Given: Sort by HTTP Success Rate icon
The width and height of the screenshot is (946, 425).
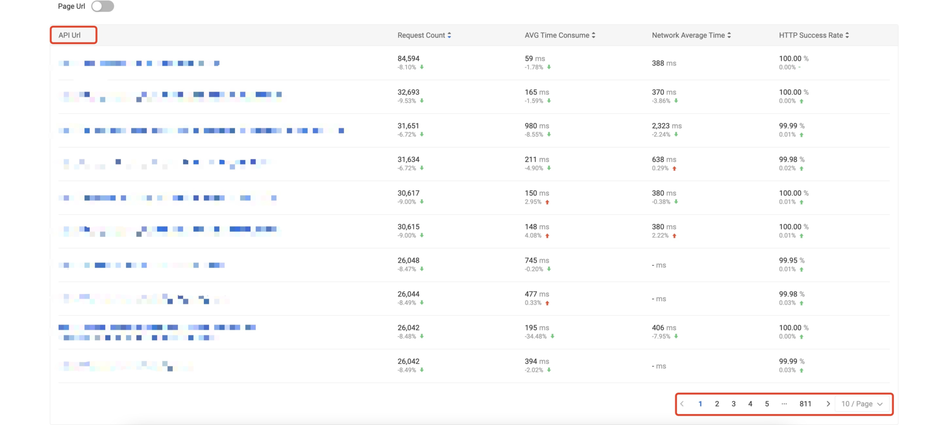Looking at the screenshot, I should pyautogui.click(x=847, y=35).
